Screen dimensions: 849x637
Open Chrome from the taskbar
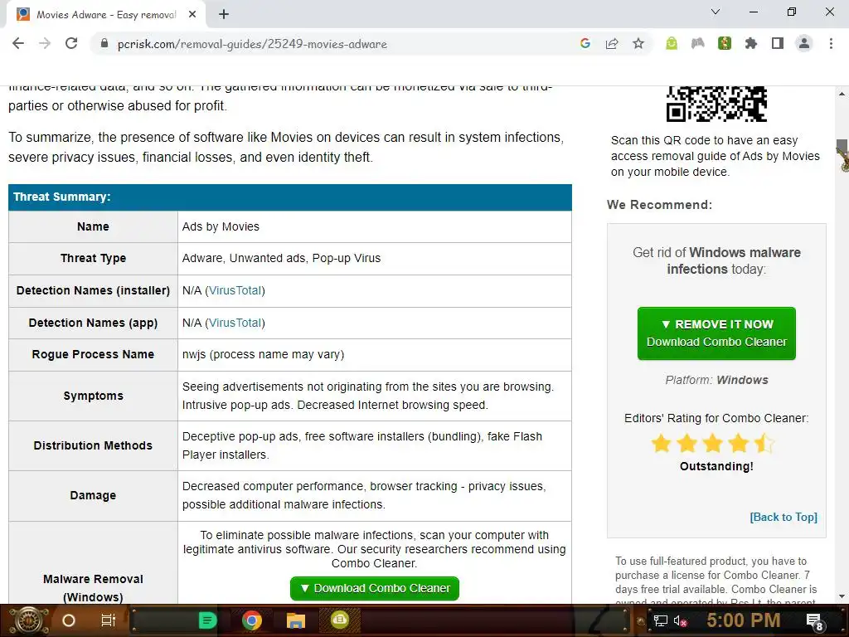[x=252, y=620]
